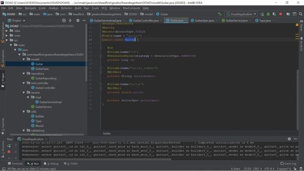Rerun application in Run panel
The image size is (304, 171).
[9, 146]
